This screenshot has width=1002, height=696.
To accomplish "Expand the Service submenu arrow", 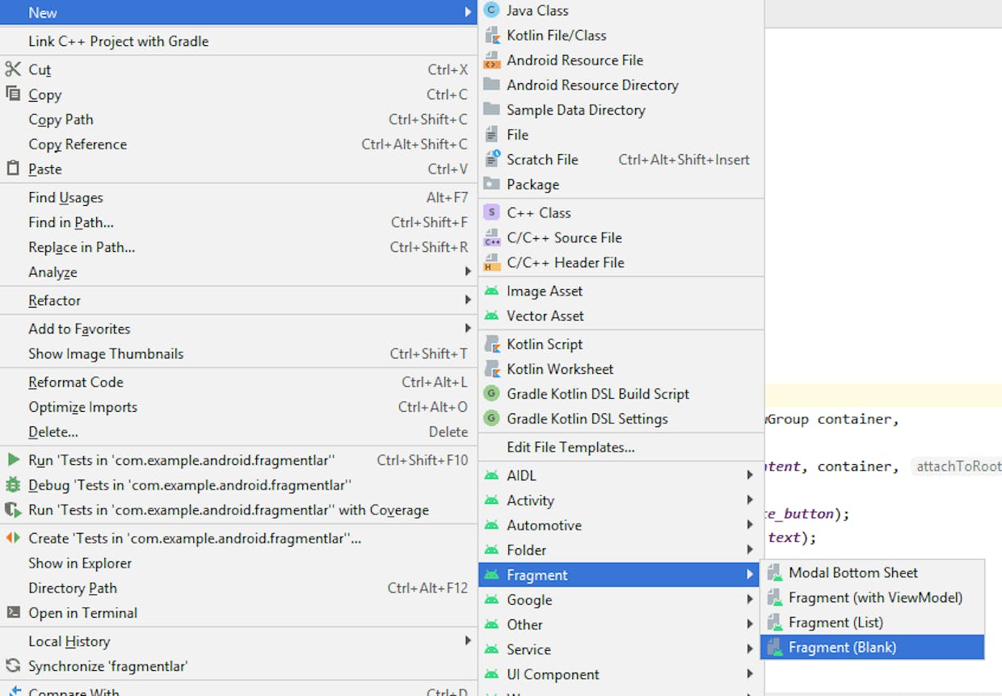I will 750,649.
